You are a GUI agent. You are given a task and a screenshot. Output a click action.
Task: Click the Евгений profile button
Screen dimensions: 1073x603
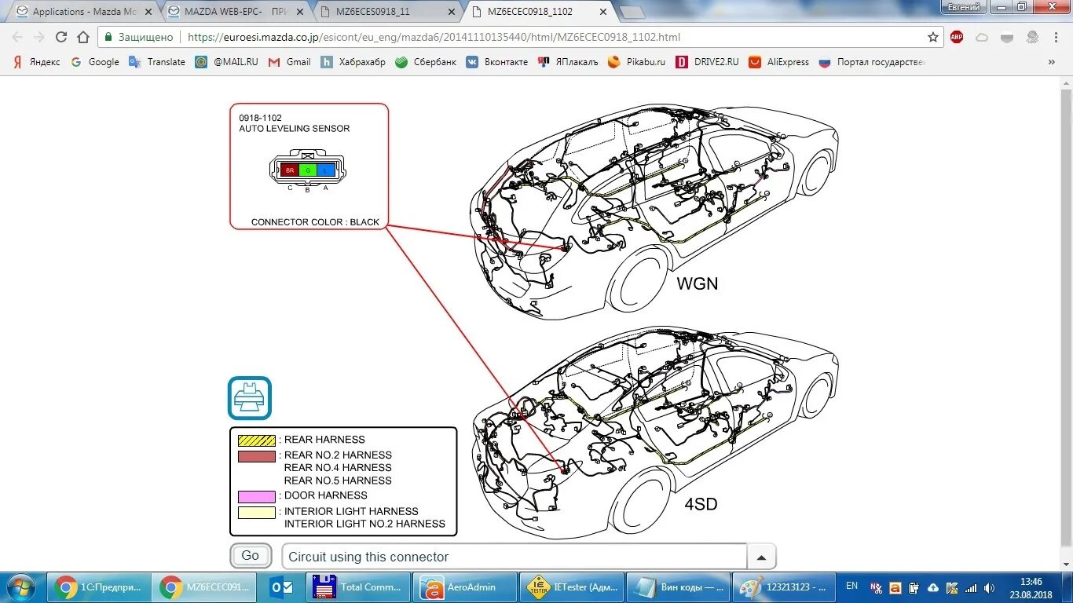pyautogui.click(x=963, y=7)
